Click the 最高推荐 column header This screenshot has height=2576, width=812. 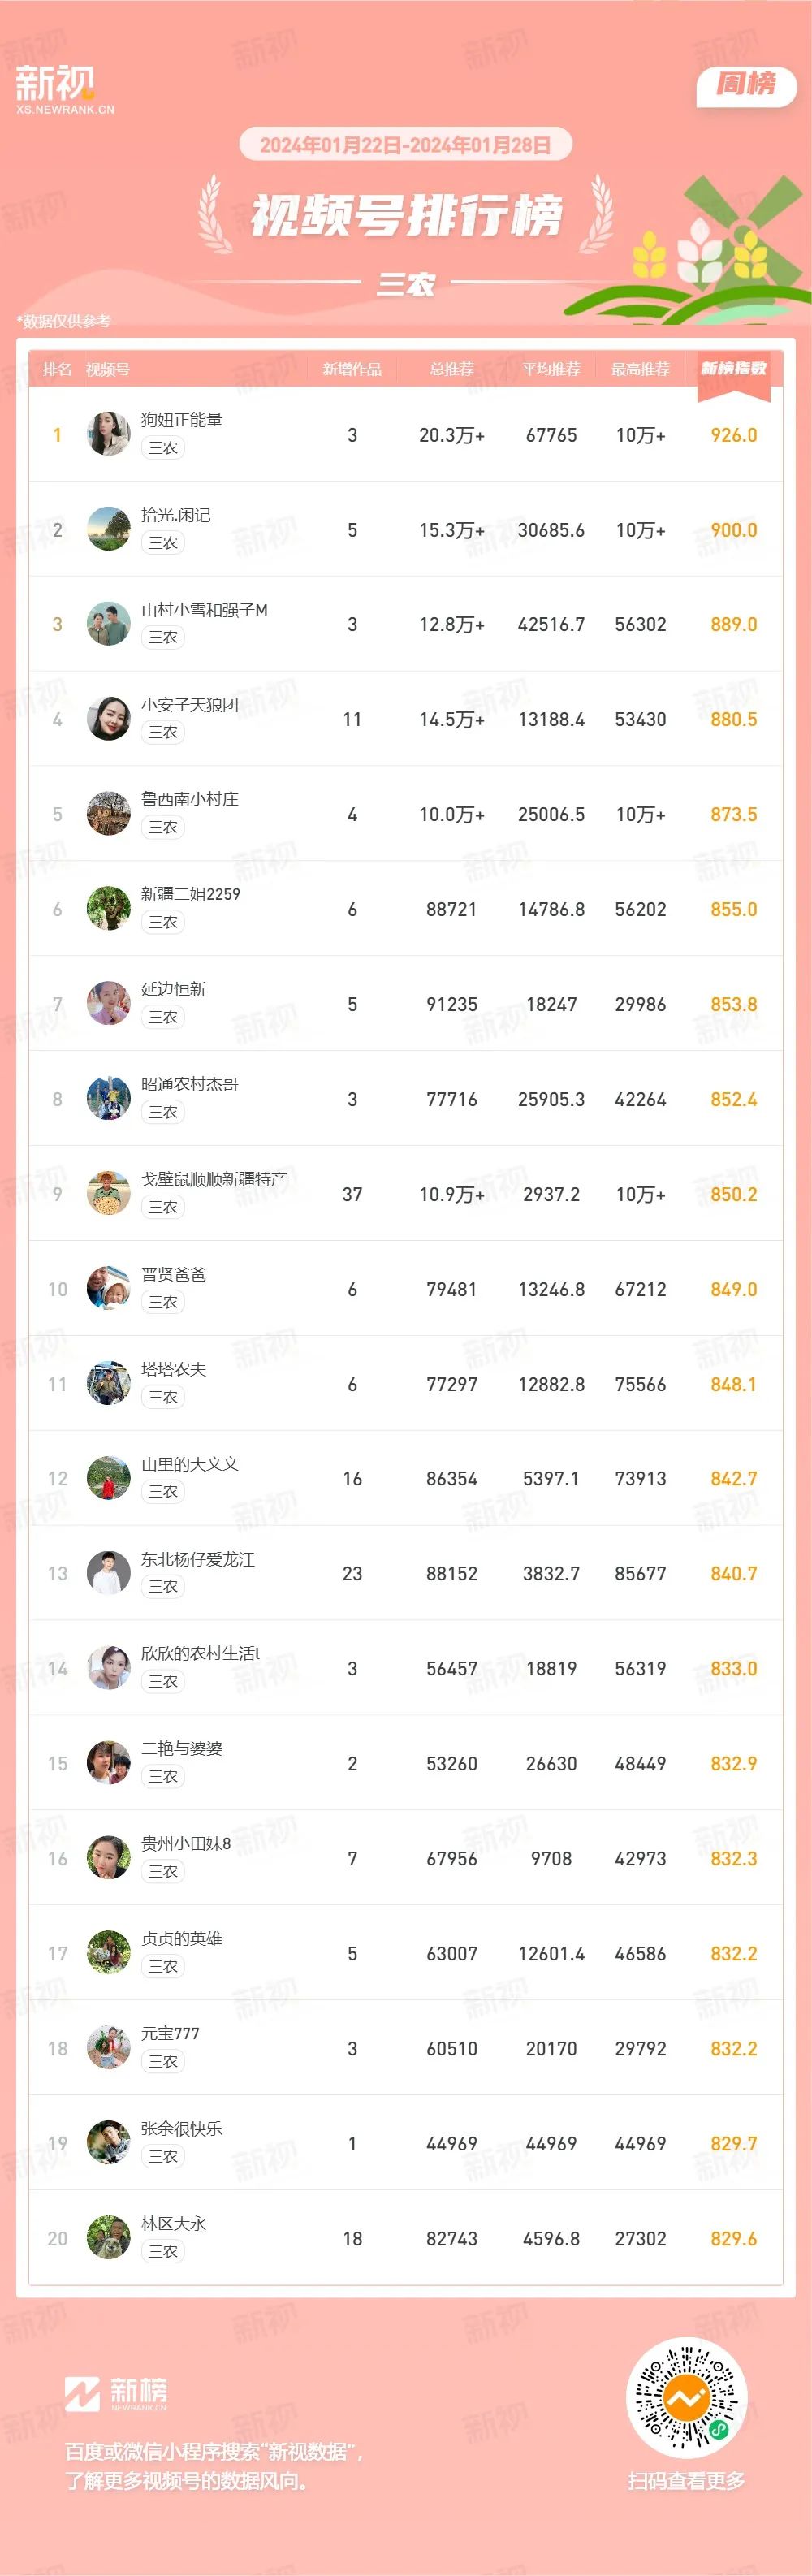point(641,369)
